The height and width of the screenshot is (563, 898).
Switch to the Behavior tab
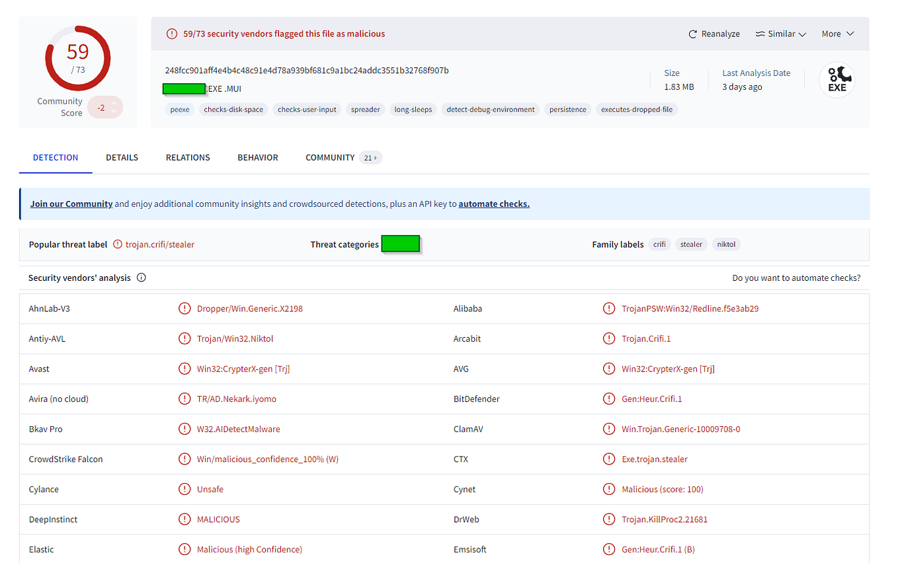[257, 157]
